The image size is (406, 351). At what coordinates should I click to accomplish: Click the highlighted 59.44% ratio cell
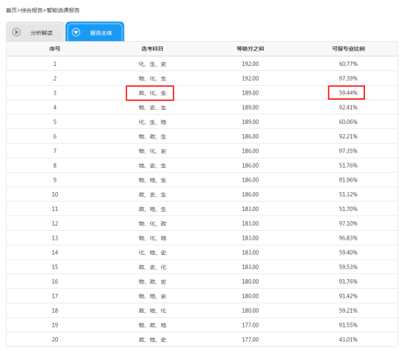347,92
